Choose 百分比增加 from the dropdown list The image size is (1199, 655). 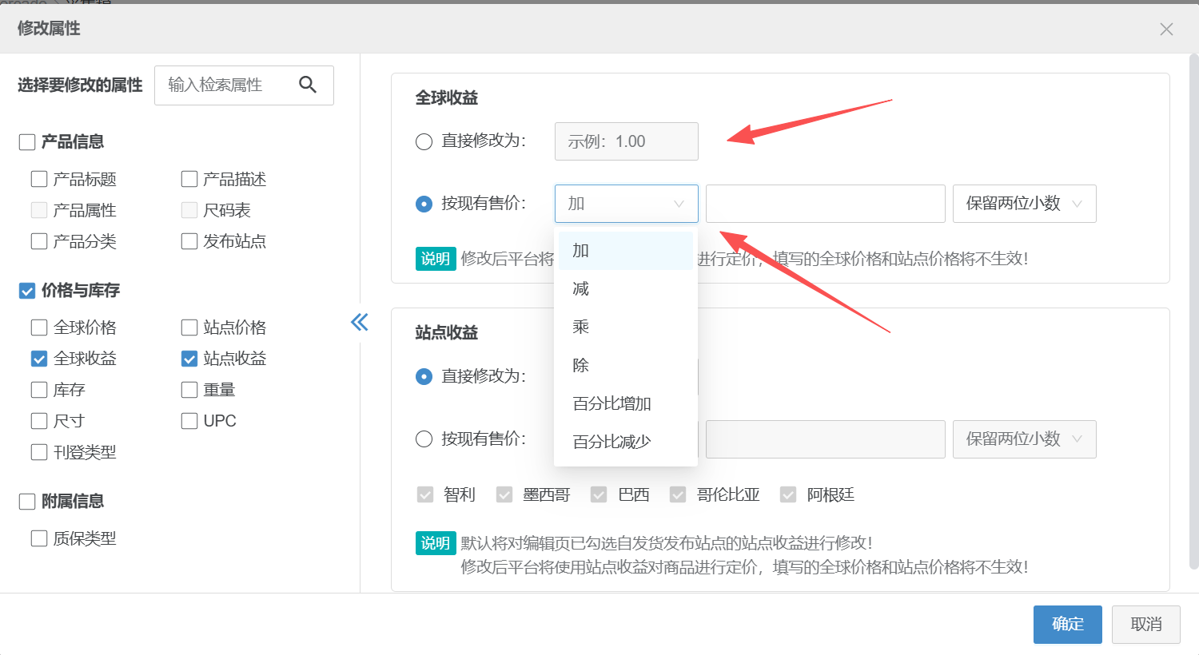(x=611, y=403)
